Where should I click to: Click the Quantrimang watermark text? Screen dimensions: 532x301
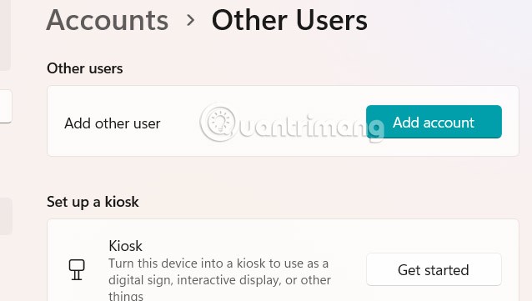tap(310, 128)
